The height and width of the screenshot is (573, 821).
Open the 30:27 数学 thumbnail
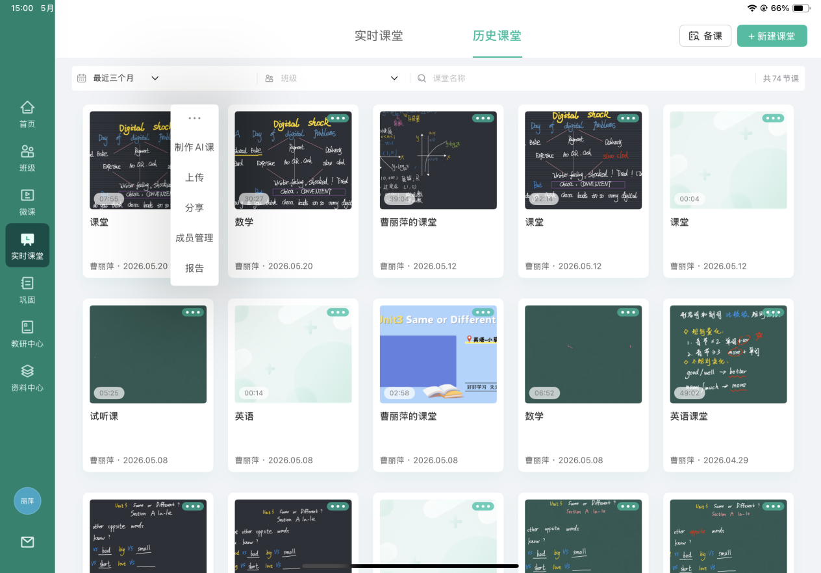pyautogui.click(x=293, y=160)
